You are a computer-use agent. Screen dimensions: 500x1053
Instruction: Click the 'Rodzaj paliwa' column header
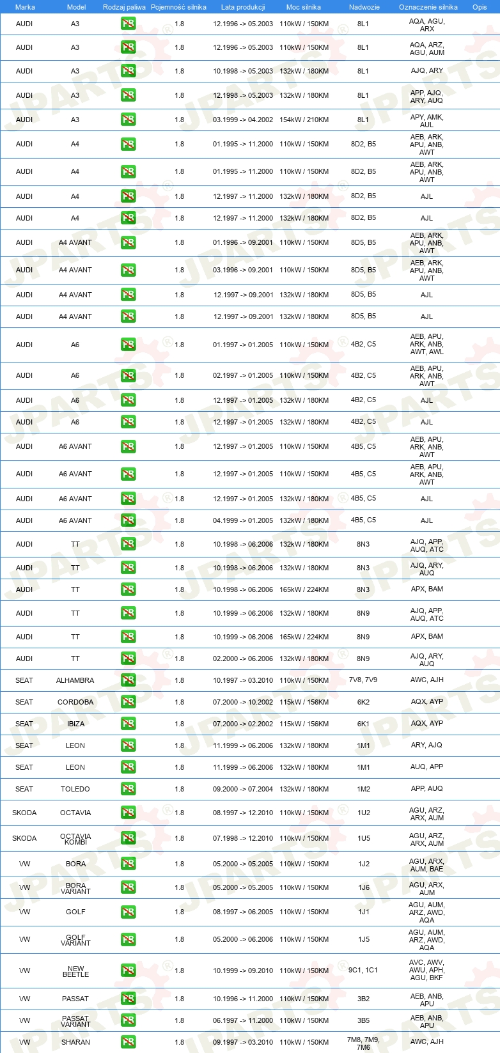click(124, 7)
